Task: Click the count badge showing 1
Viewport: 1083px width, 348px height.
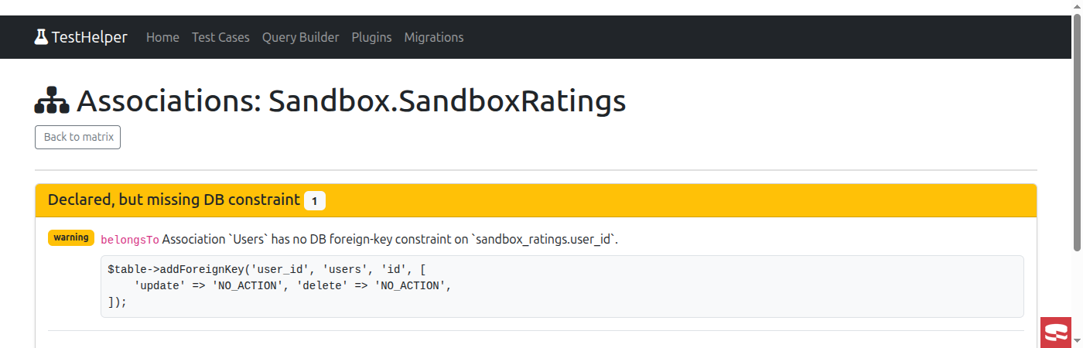Action: click(314, 201)
